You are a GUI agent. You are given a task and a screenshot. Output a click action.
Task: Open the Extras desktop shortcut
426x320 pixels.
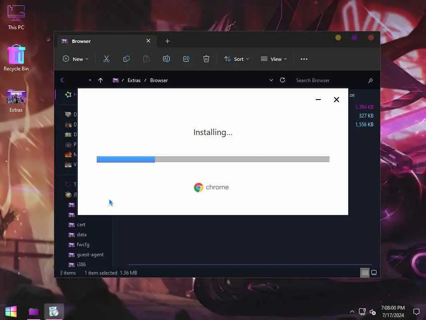(x=16, y=101)
